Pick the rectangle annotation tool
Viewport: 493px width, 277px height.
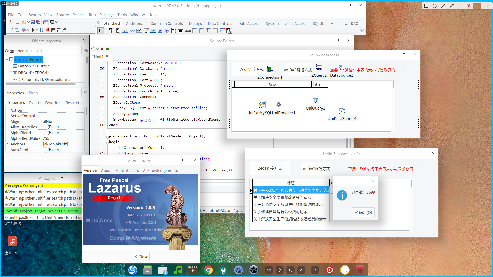tap(426, 6)
